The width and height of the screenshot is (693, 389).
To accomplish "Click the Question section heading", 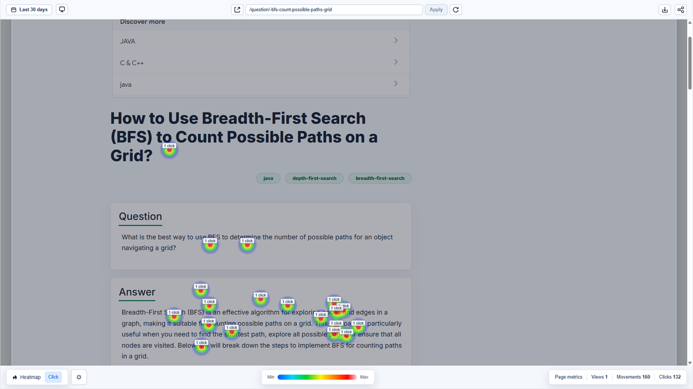I will pyautogui.click(x=140, y=216).
